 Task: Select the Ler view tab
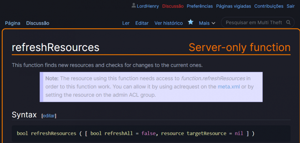pyautogui.click(x=126, y=23)
